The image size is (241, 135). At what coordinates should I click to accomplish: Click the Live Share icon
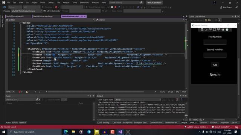click(221, 7)
